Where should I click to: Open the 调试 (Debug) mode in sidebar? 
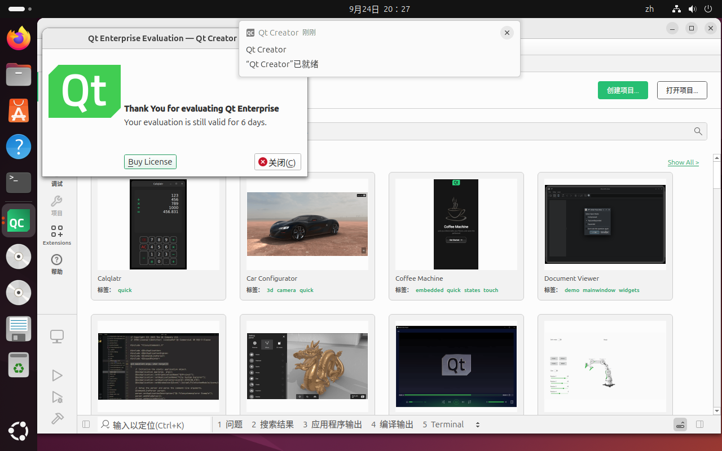57,183
